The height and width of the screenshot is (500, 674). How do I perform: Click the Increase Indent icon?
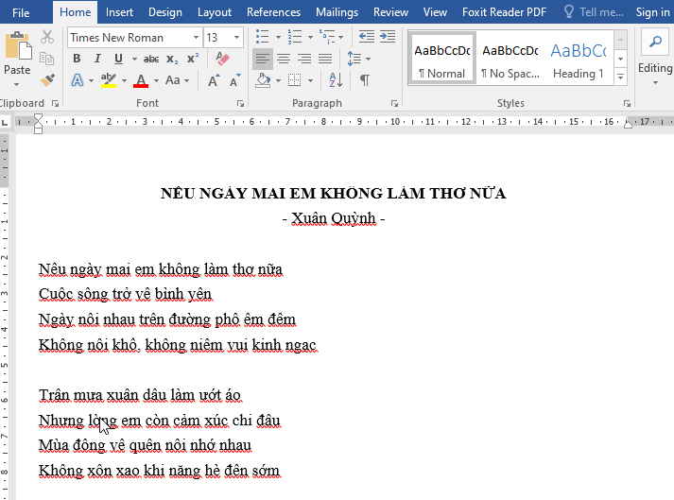388,37
